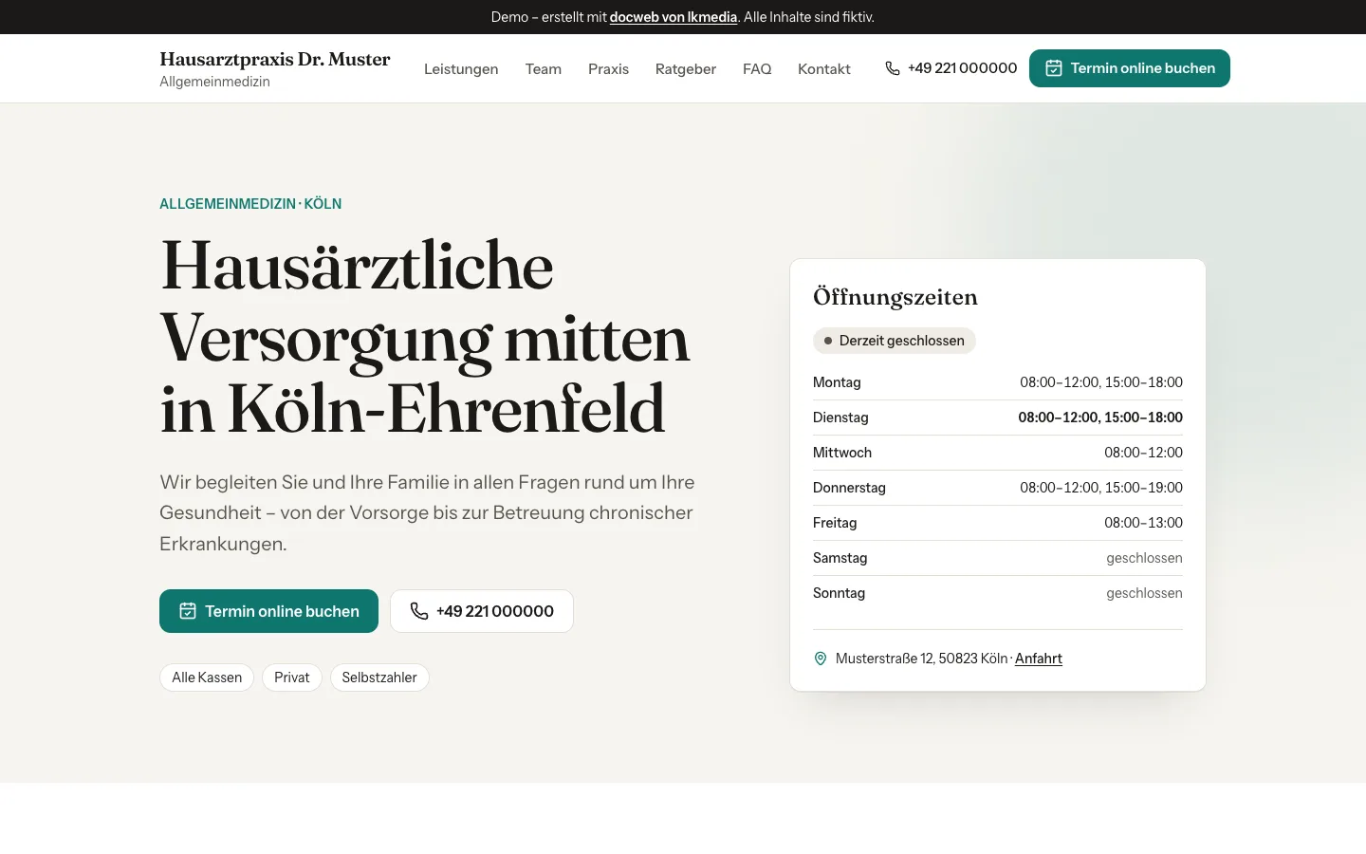Click the Hausarztpraxis Dr. Muster logo
The image size is (1366, 854).
pyautogui.click(x=275, y=59)
